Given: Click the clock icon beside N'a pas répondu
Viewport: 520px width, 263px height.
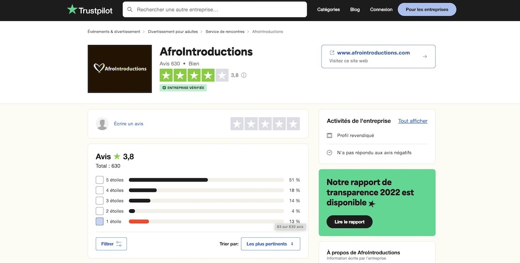Looking at the screenshot, I should click(x=330, y=153).
